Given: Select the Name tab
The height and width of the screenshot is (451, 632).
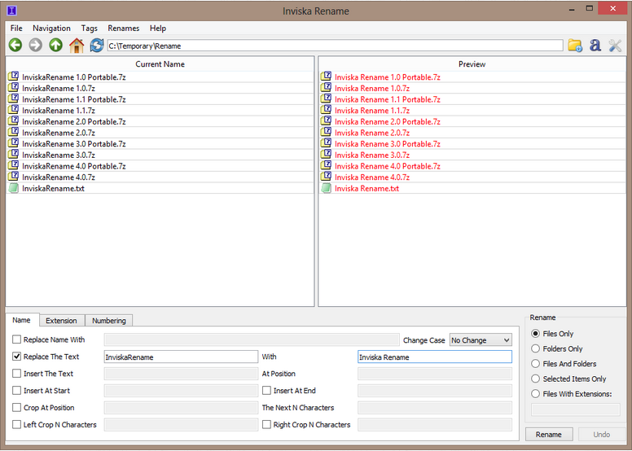Looking at the screenshot, I should (x=22, y=320).
